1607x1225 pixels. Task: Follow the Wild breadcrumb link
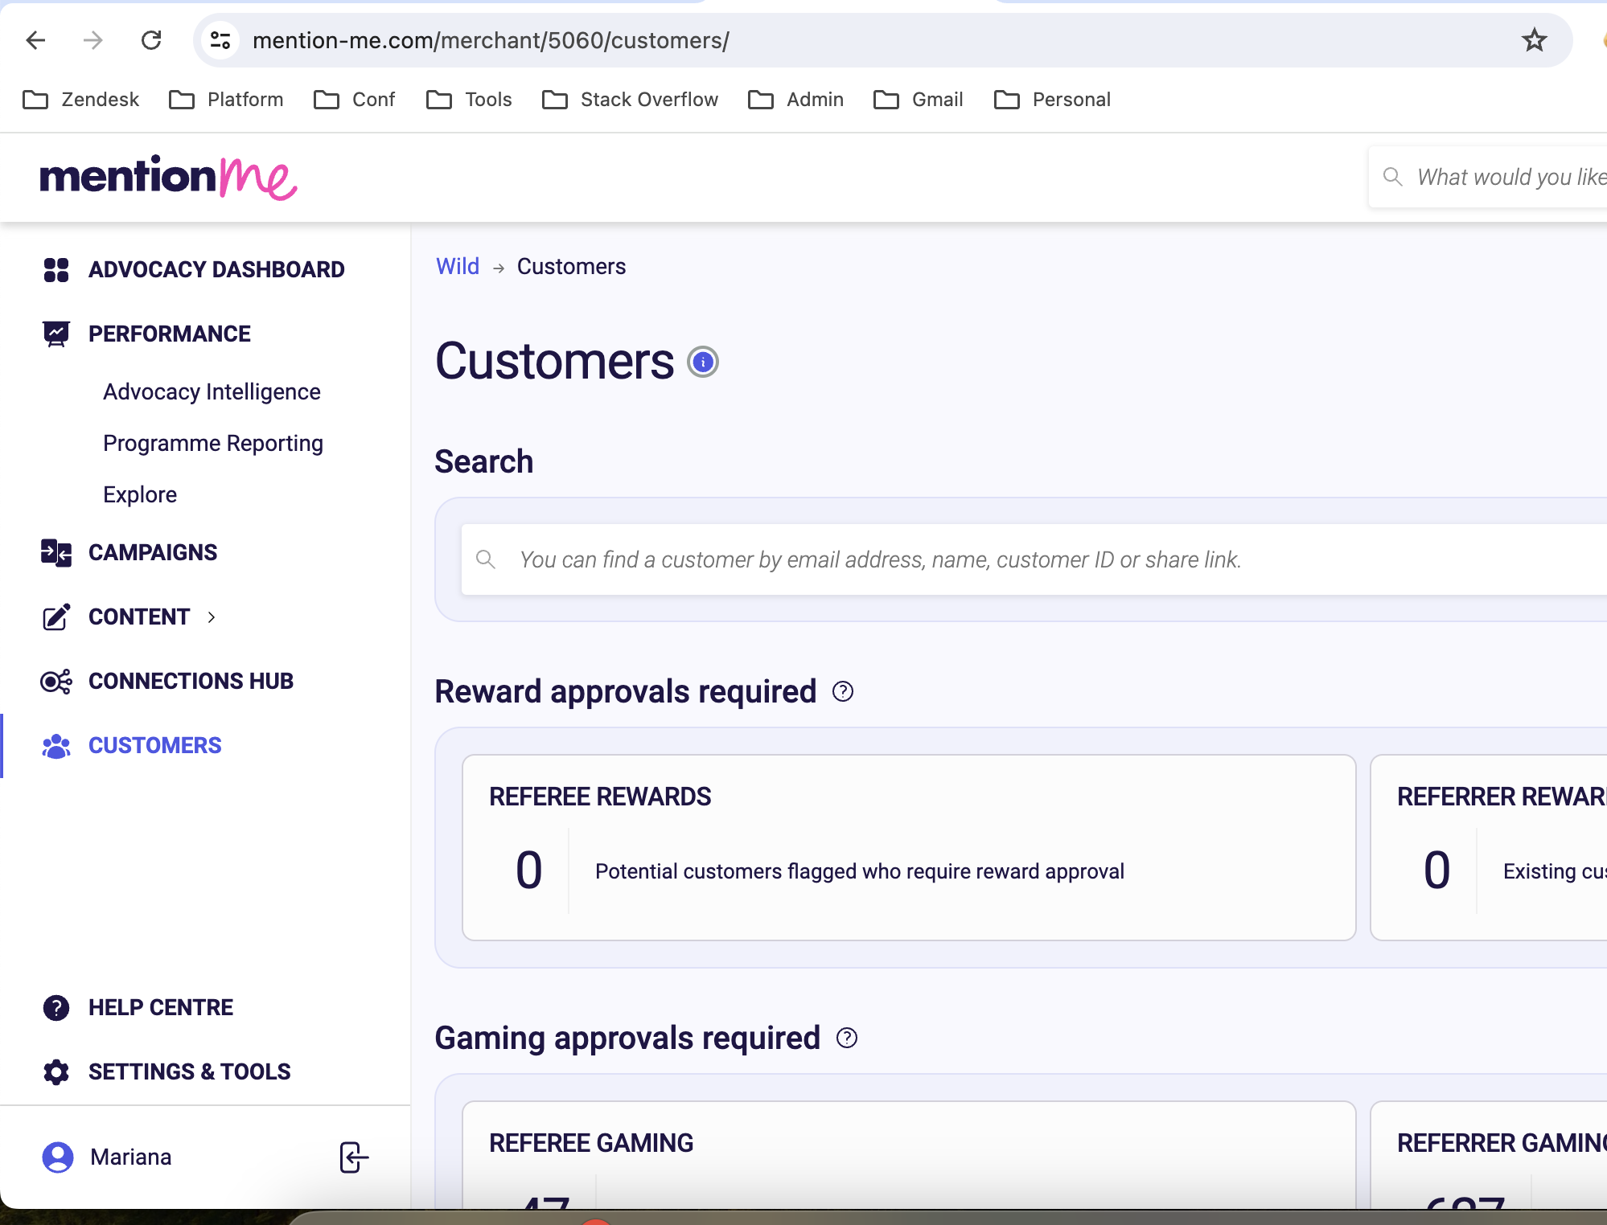[x=458, y=267]
